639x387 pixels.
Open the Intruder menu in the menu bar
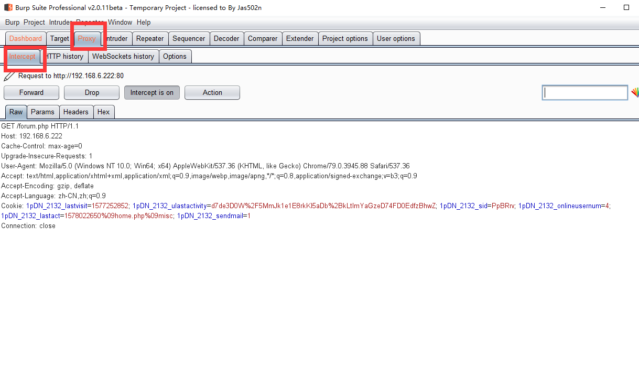click(x=60, y=23)
